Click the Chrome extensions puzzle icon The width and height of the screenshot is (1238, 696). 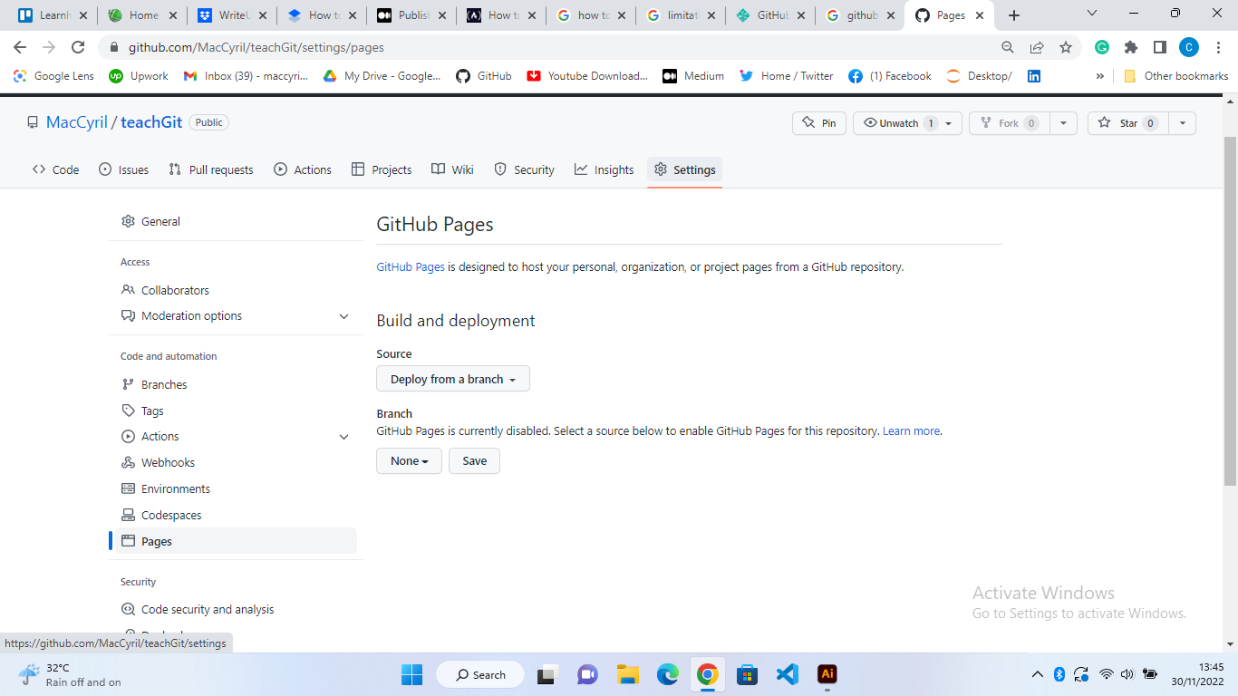point(1130,47)
